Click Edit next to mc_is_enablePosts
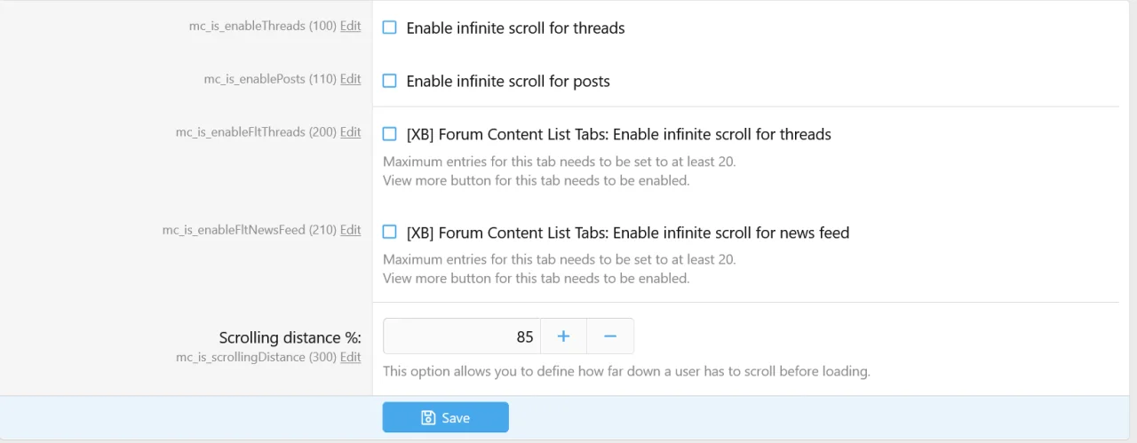This screenshot has width=1137, height=443. click(350, 79)
